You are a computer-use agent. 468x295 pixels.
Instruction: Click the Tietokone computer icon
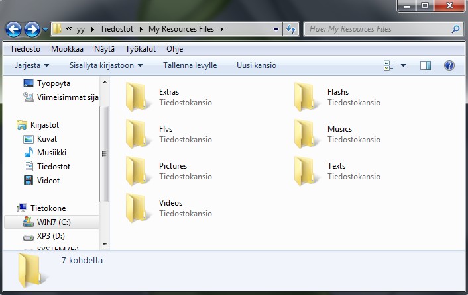(22, 208)
